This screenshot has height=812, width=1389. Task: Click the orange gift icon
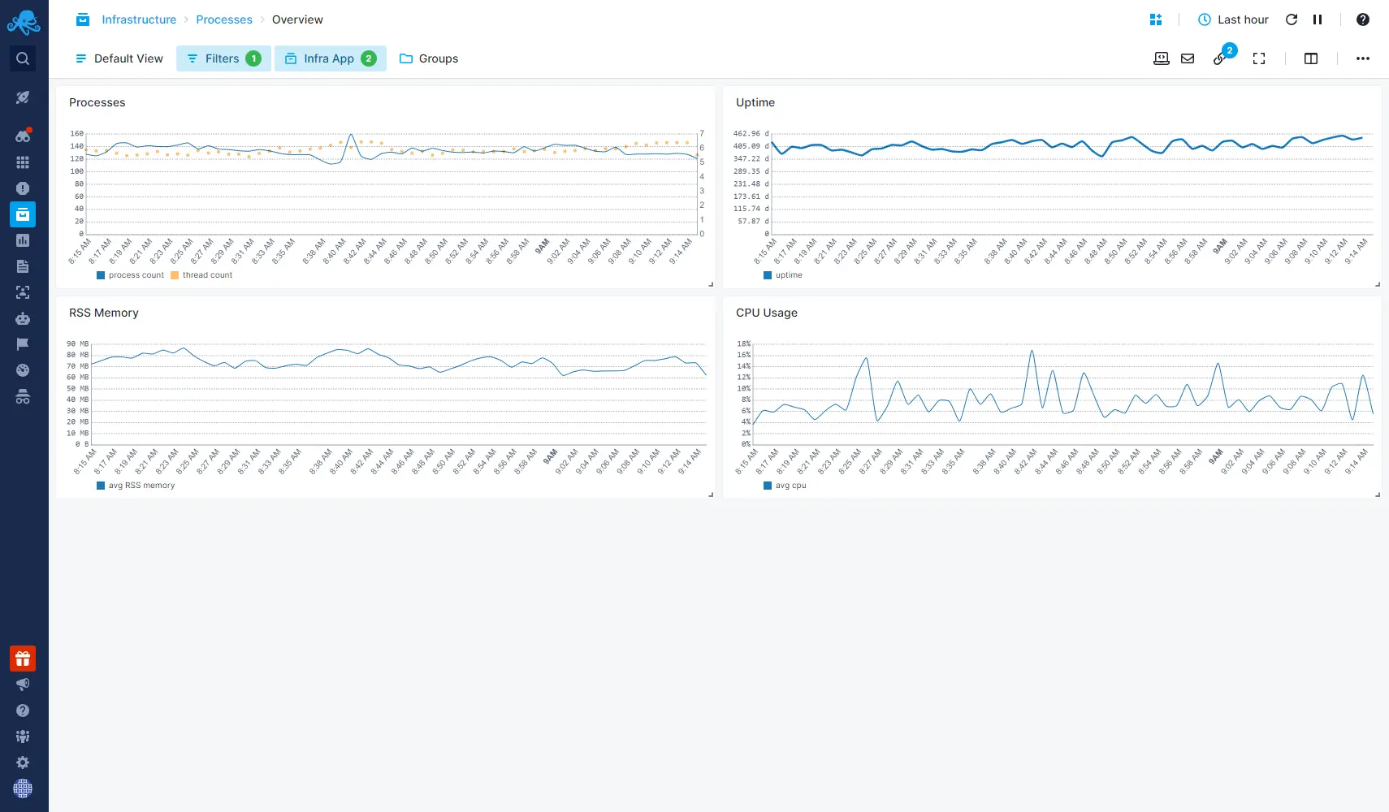[23, 659]
